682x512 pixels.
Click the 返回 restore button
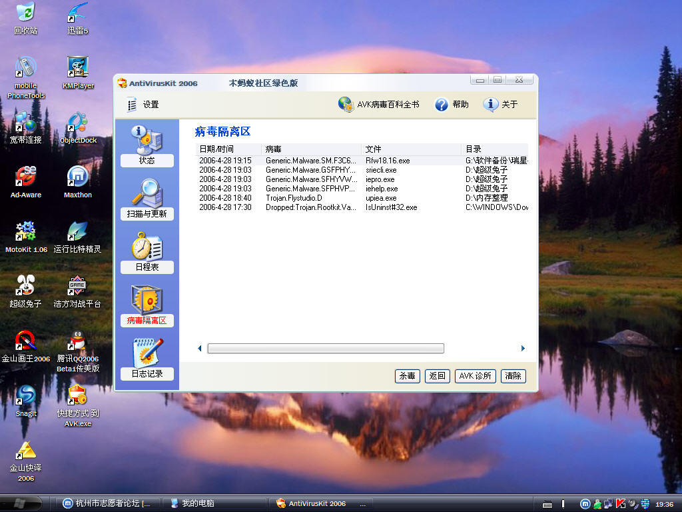coord(438,376)
